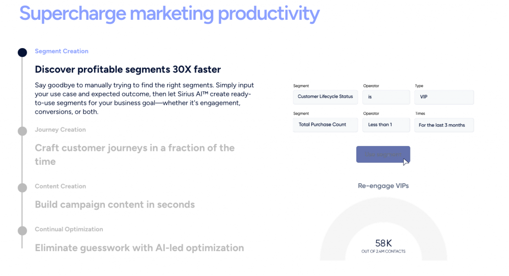509x276 pixels.
Task: Click the 'Discover profitable segments 30X faster' heading
Action: click(128, 69)
